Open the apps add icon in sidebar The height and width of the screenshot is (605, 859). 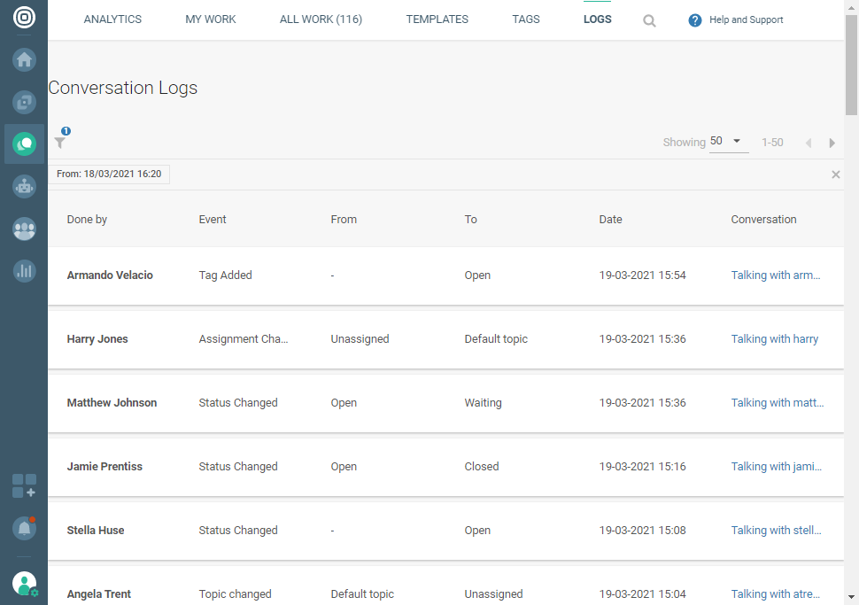[x=24, y=485]
